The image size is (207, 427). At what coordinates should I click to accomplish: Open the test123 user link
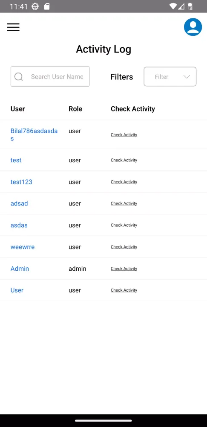[21, 182]
